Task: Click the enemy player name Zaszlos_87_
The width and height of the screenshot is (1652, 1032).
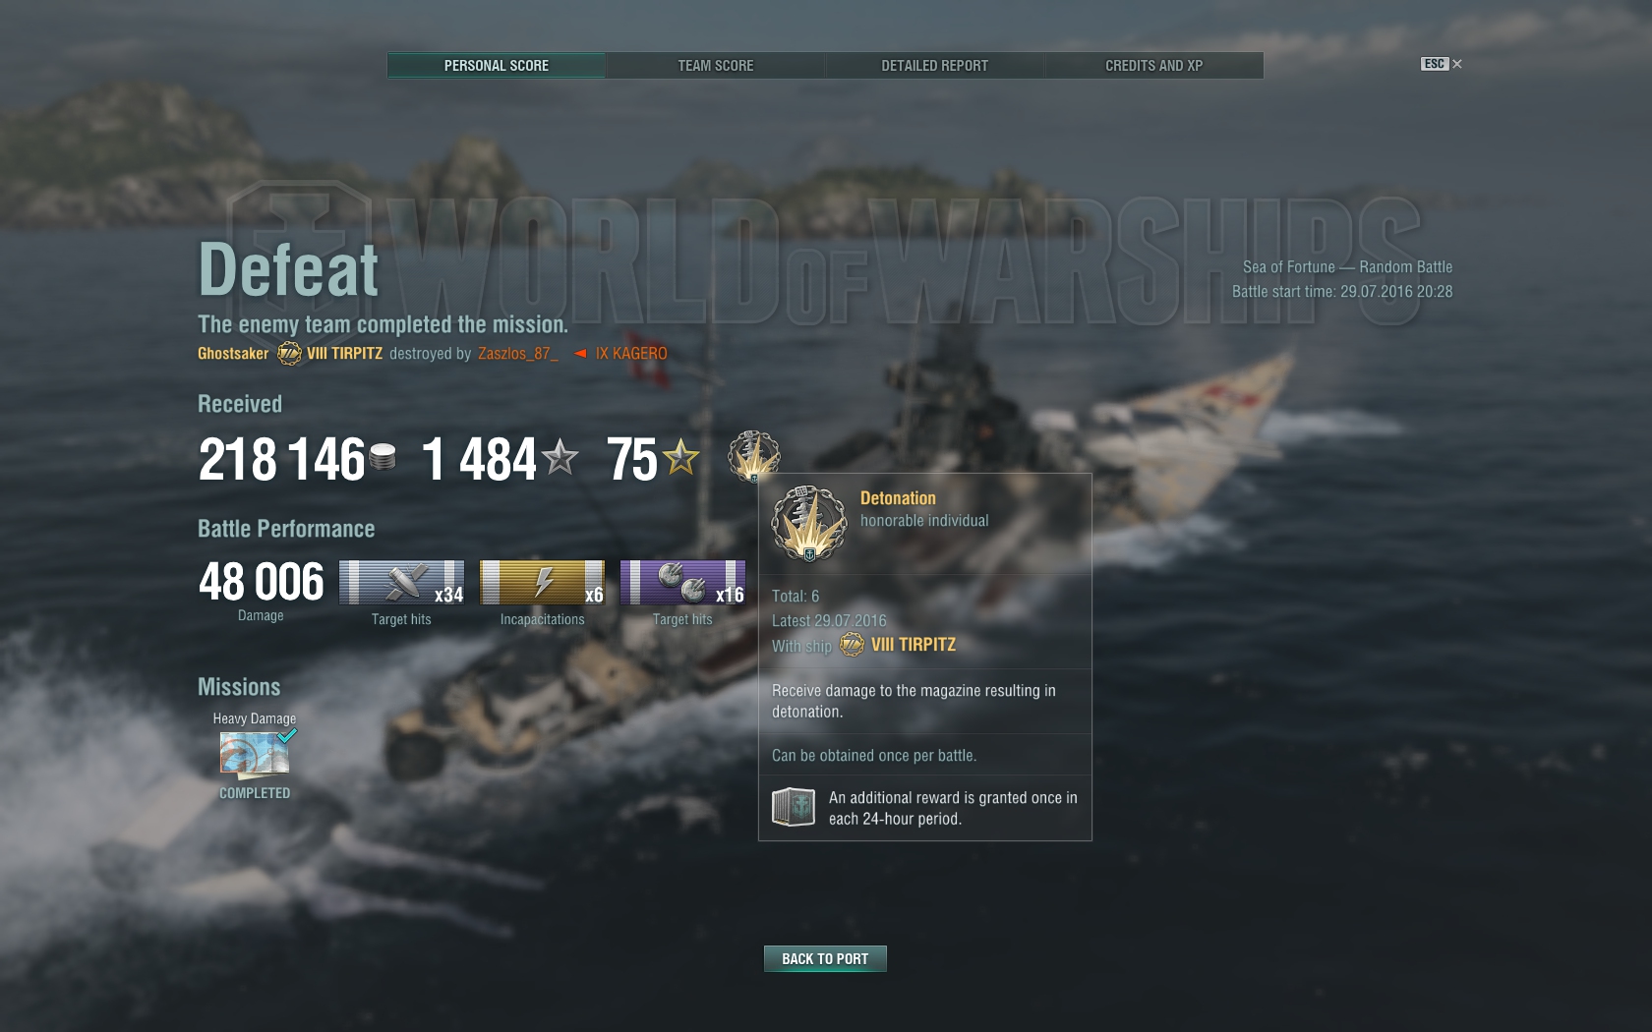Action: [518, 353]
